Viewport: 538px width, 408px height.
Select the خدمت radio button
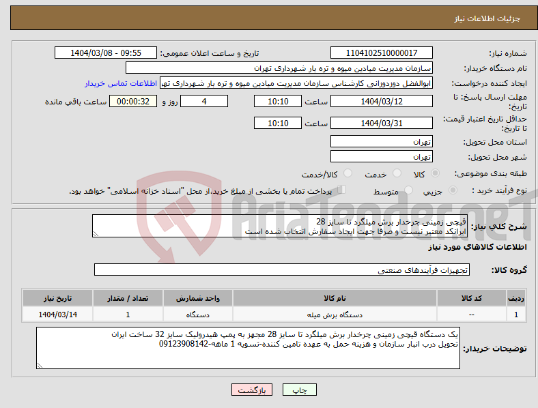coord(397,173)
